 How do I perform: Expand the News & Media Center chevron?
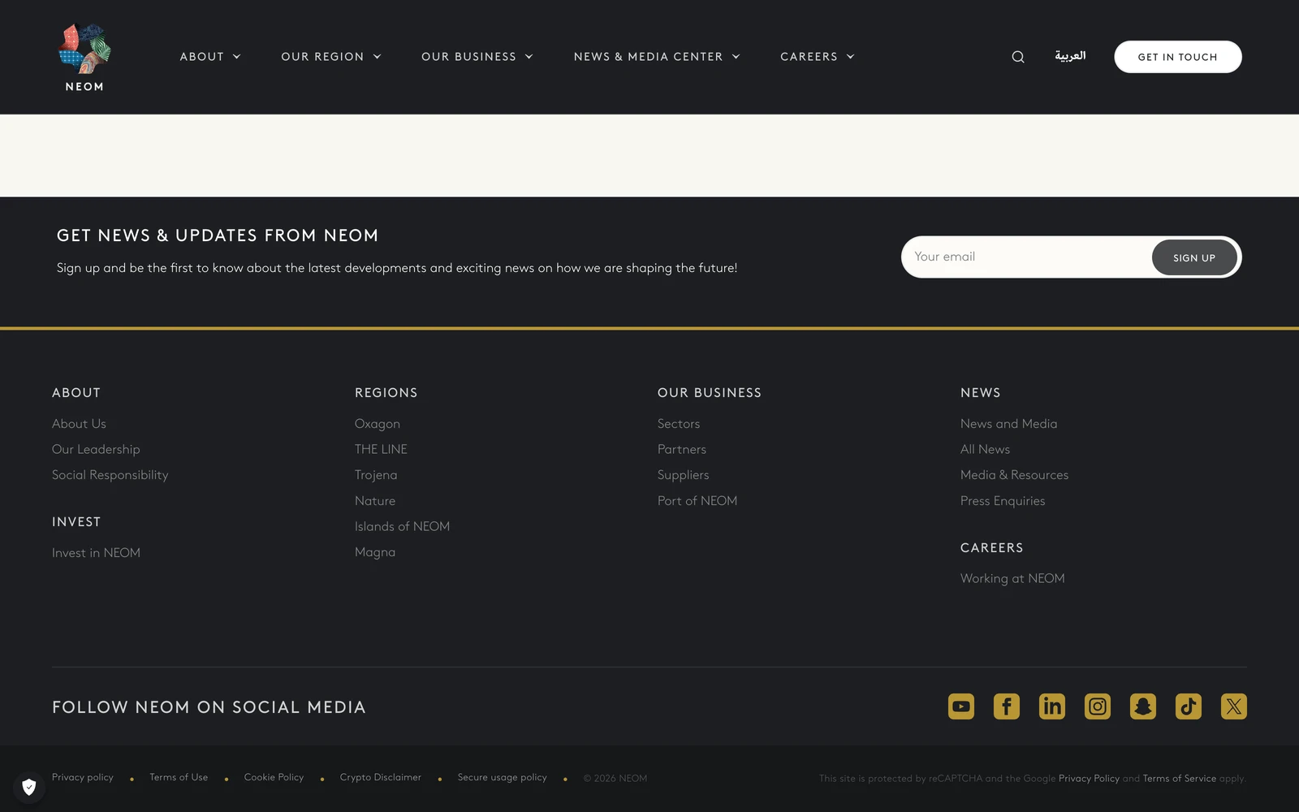pos(736,57)
